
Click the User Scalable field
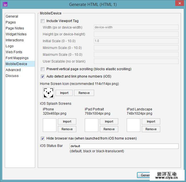(x=136, y=61)
